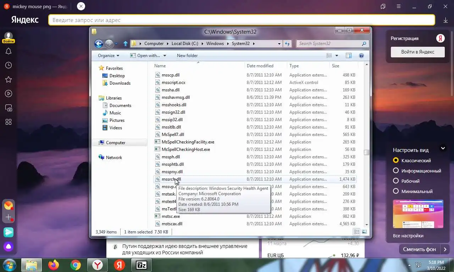The width and height of the screenshot is (454, 272).
Task: Open the Yandex browser downloads arrow icon
Action: (446, 20)
